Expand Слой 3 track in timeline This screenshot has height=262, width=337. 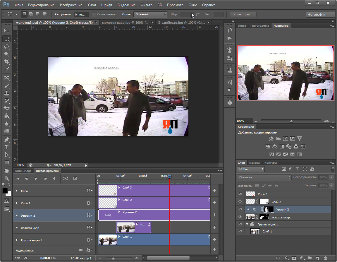tap(17, 191)
